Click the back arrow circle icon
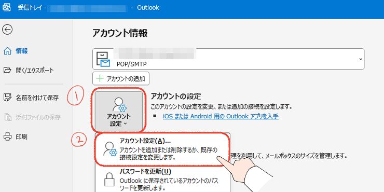Viewport: 384px width, 192px height. tap(7, 30)
